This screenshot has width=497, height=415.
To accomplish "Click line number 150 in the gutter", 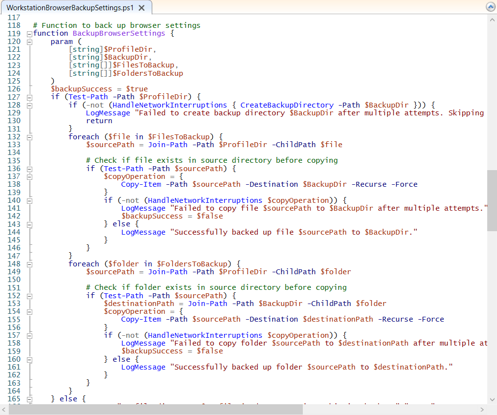I will (x=14, y=280).
